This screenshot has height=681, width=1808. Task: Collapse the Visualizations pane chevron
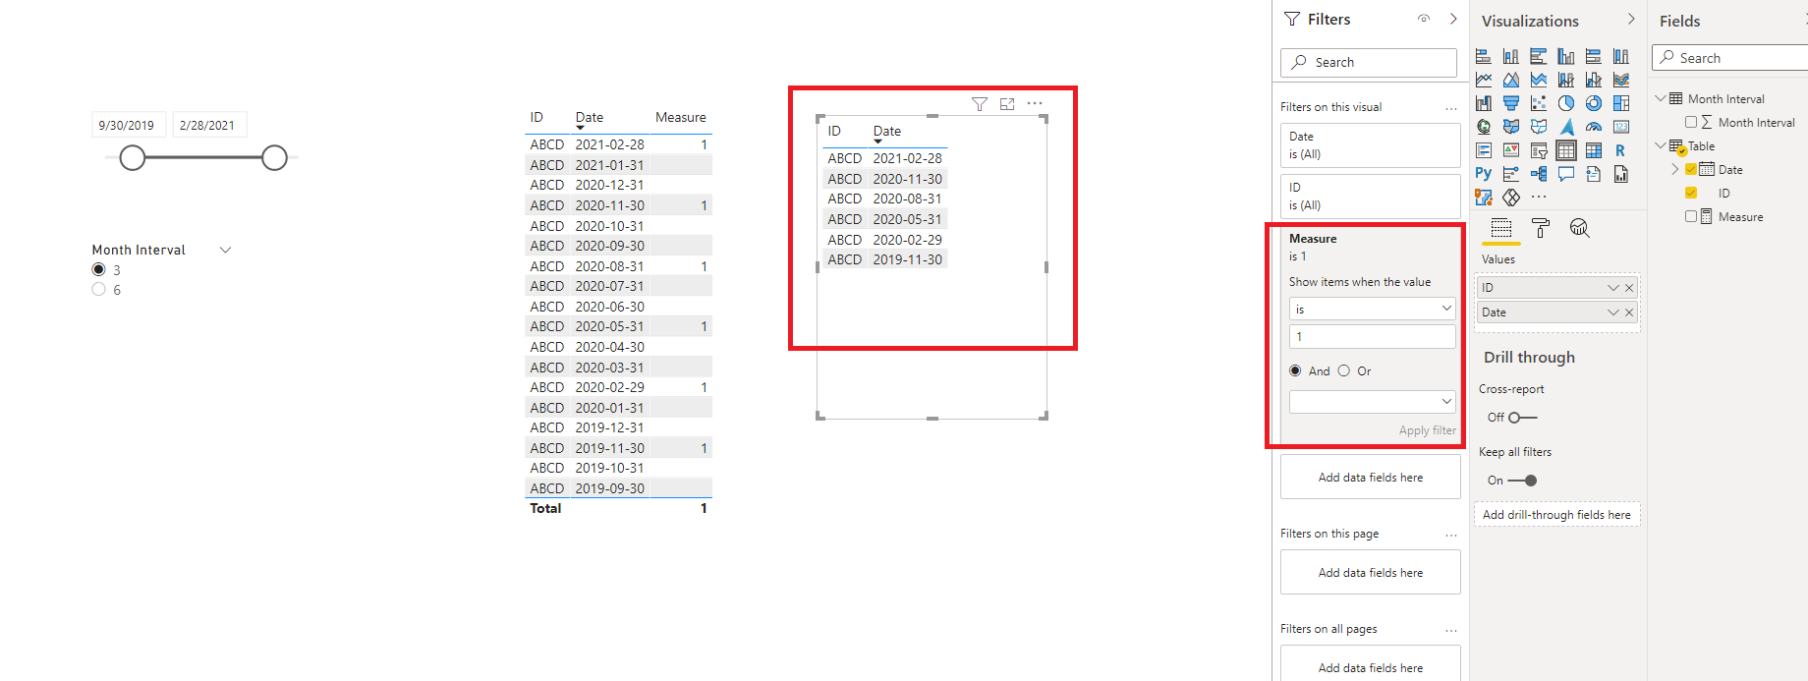click(1631, 19)
